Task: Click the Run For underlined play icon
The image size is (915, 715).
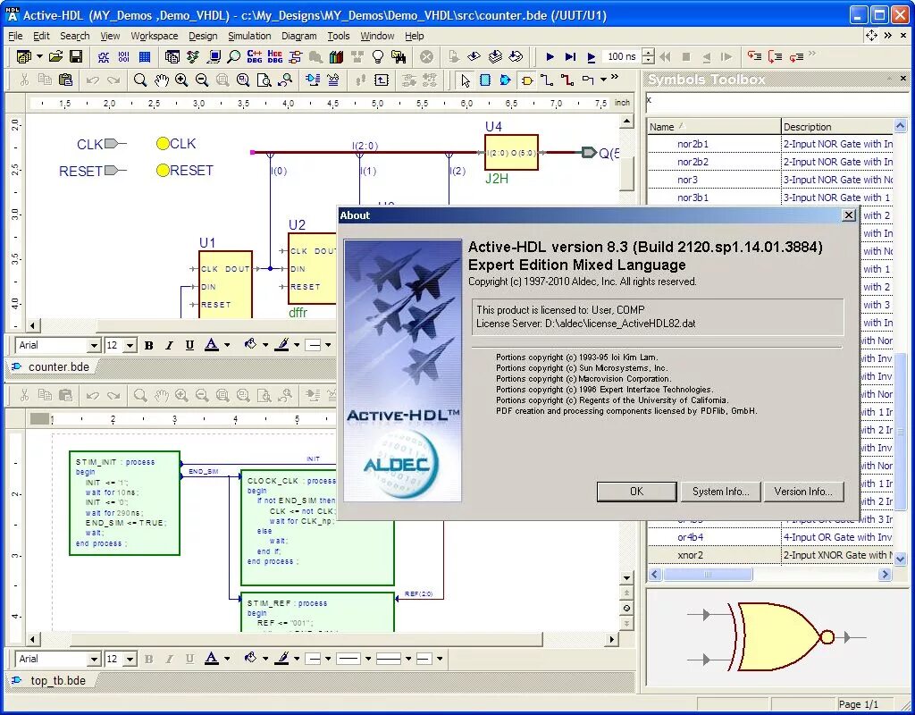Action: [591, 56]
